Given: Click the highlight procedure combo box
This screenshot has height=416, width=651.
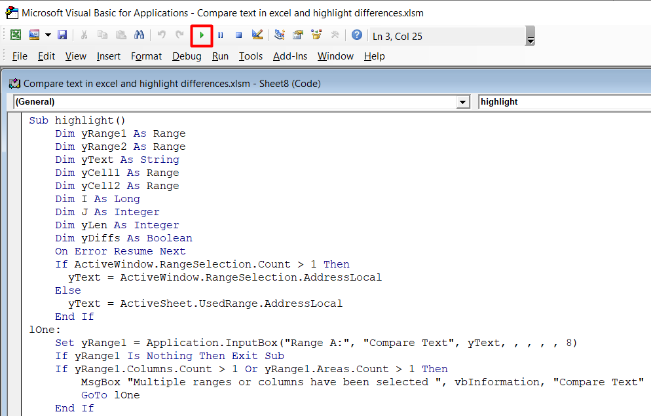Looking at the screenshot, I should pos(565,102).
